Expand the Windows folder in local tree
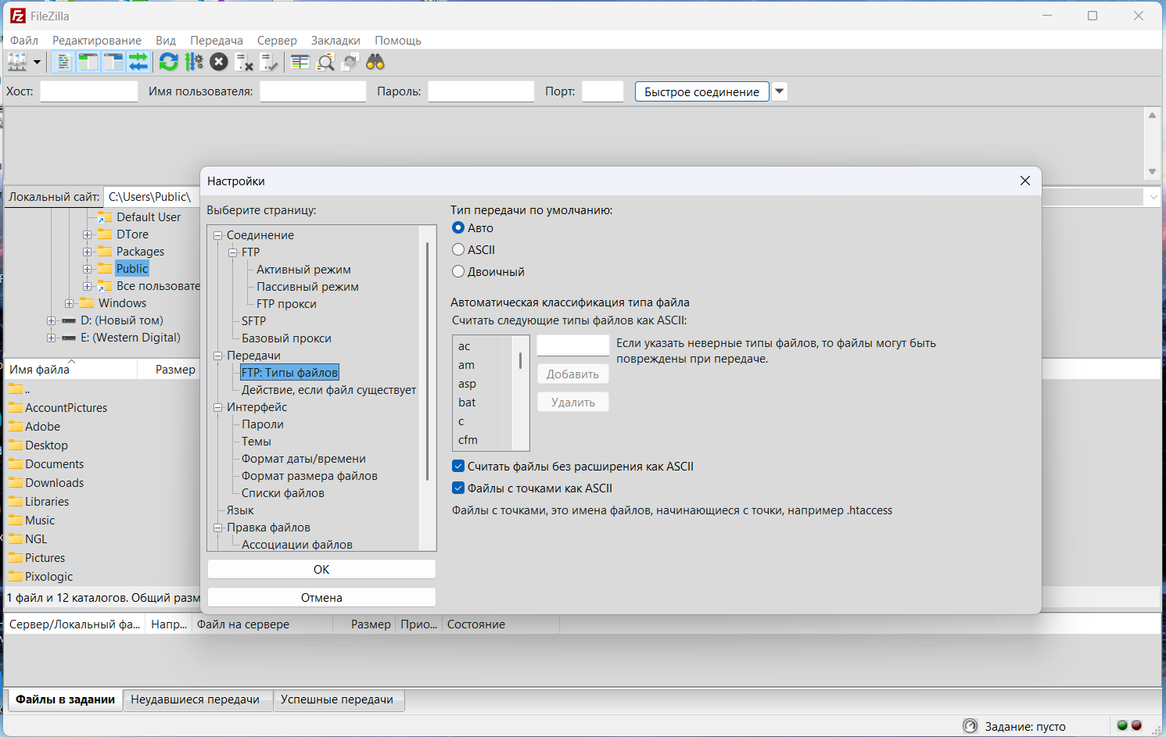The image size is (1166, 737). pos(70,303)
